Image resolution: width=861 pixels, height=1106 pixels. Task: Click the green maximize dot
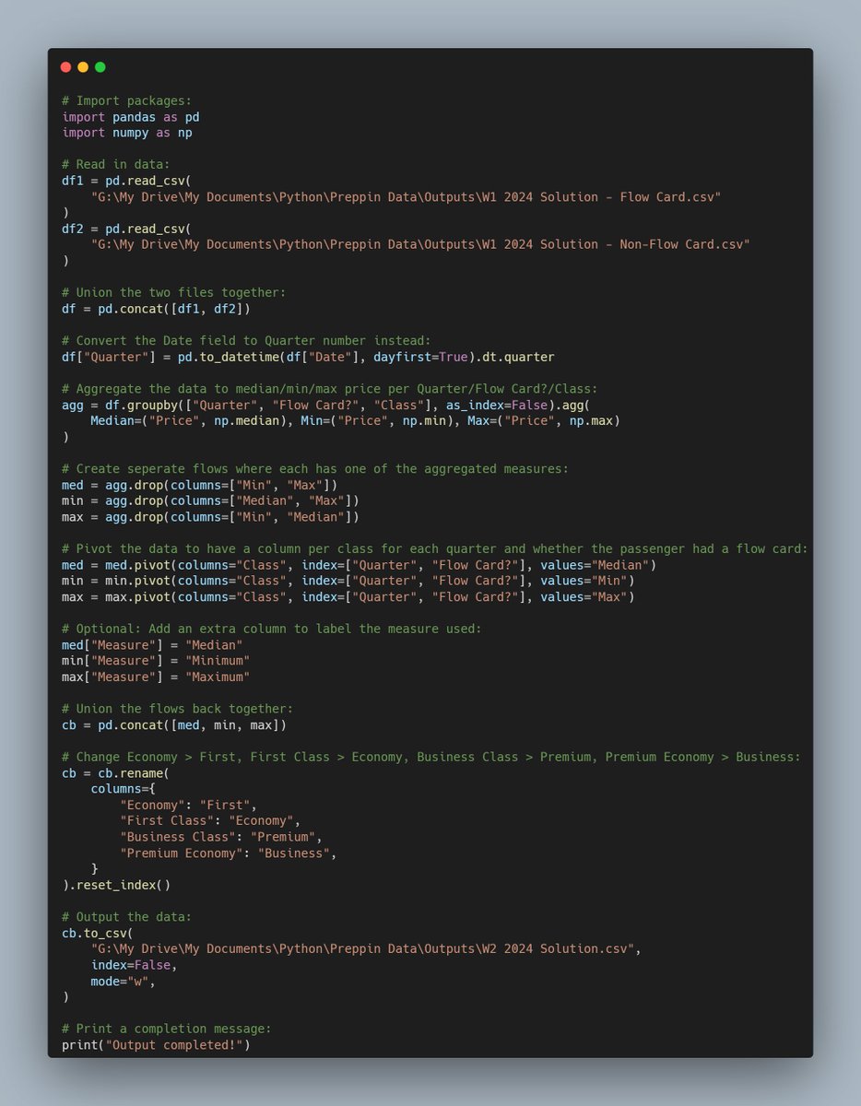[x=100, y=67]
